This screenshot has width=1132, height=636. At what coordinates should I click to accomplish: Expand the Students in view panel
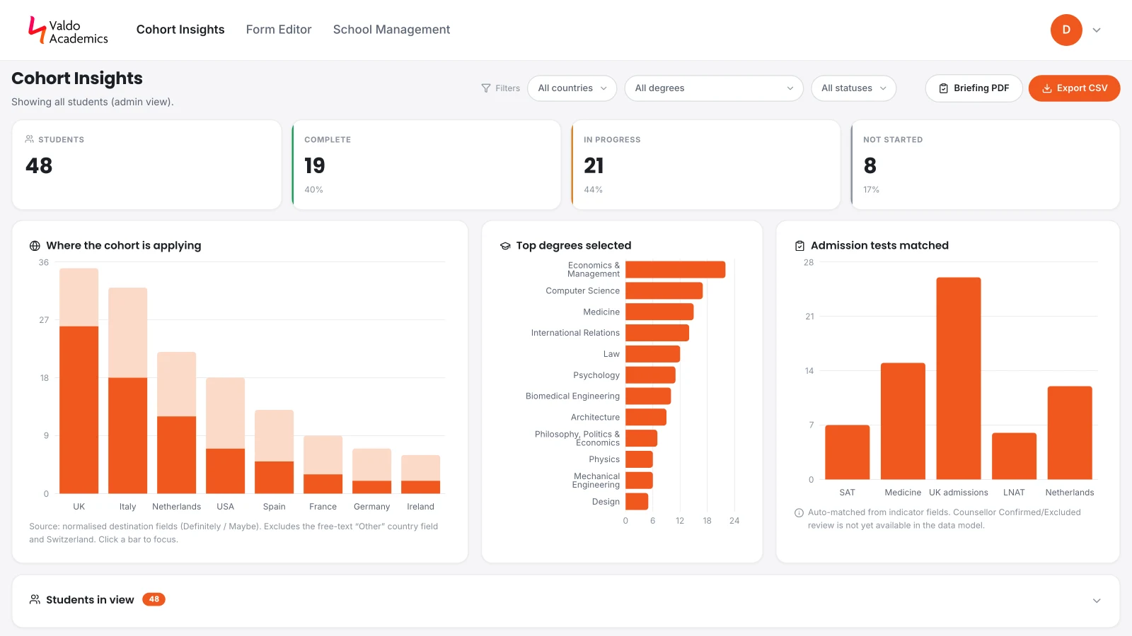[x=1097, y=601]
